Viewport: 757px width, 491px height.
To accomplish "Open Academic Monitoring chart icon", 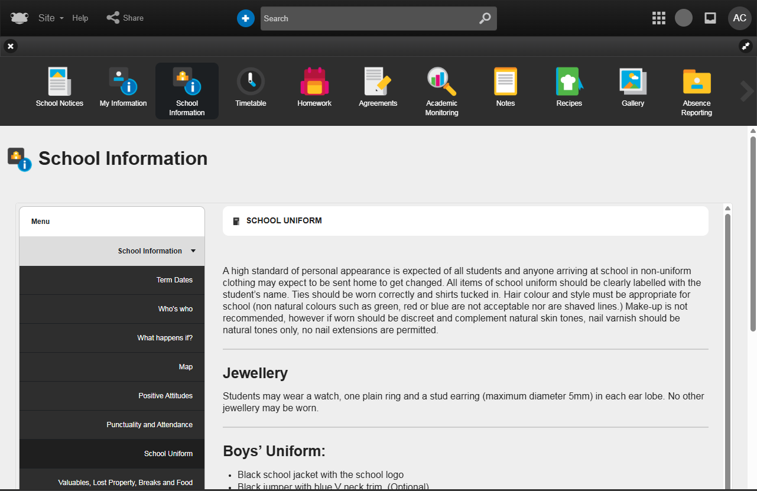I will click(x=441, y=82).
